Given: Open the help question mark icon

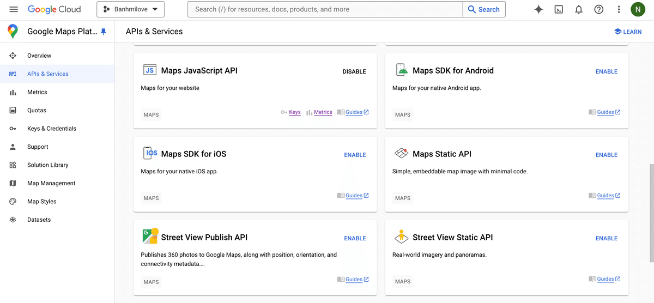Looking at the screenshot, I should pos(599,9).
